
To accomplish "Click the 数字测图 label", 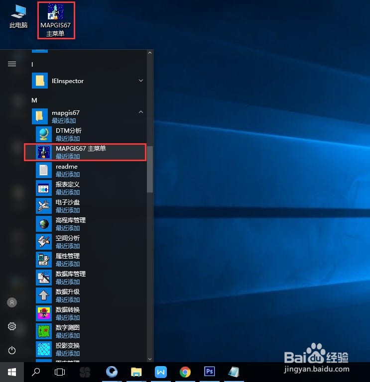I will tap(68, 328).
